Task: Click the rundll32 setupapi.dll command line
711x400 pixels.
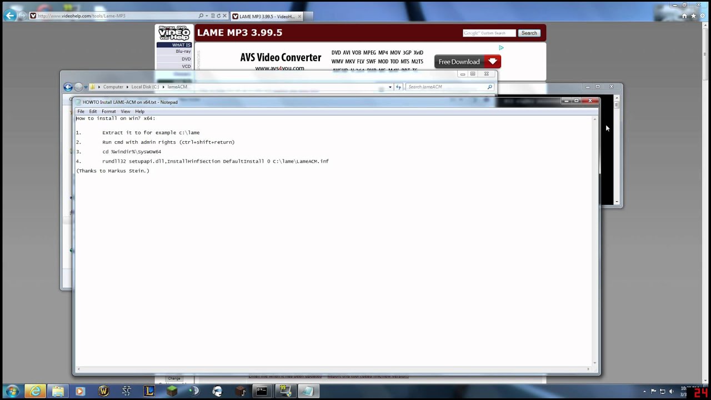Action: [x=216, y=161]
